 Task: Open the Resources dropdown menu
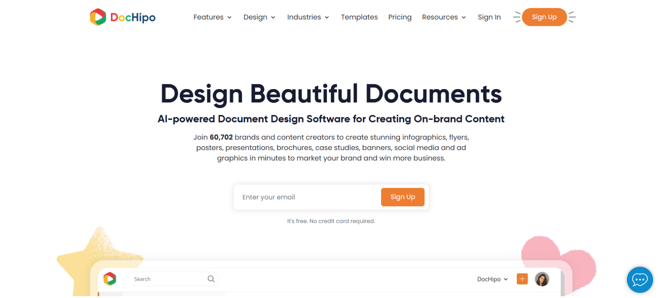(x=444, y=17)
